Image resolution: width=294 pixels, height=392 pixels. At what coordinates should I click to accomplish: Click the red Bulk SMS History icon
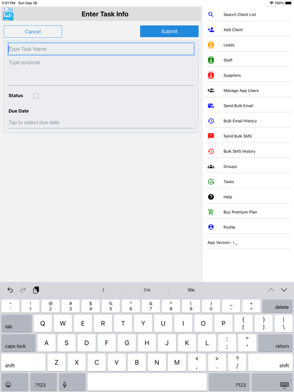211,151
